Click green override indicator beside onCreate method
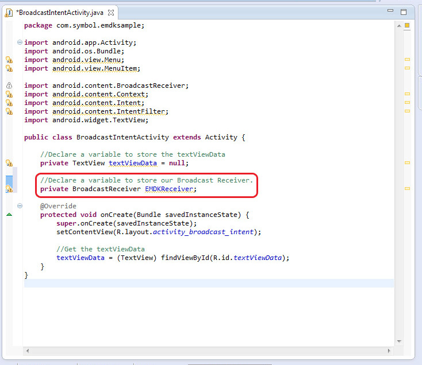The image size is (422, 365). click(9, 215)
